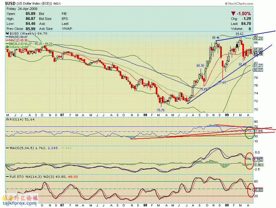Click the Ask Size label
This screenshot has width=276, height=208.
click(x=46, y=29)
